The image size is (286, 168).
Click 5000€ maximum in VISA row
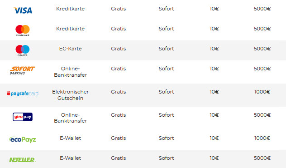pyautogui.click(x=262, y=9)
